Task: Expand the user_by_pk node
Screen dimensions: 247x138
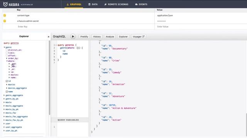Action: 4,130
